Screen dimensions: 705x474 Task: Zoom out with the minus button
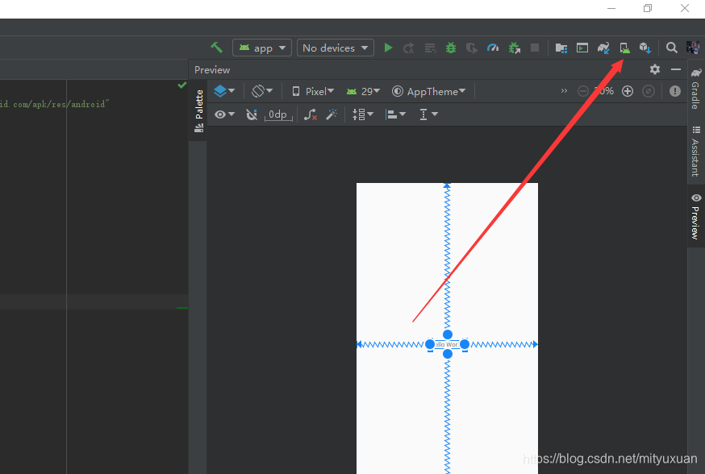pyautogui.click(x=582, y=91)
